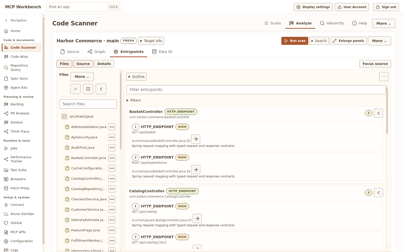
Task: Toggle the Source panel button
Action: point(83,64)
